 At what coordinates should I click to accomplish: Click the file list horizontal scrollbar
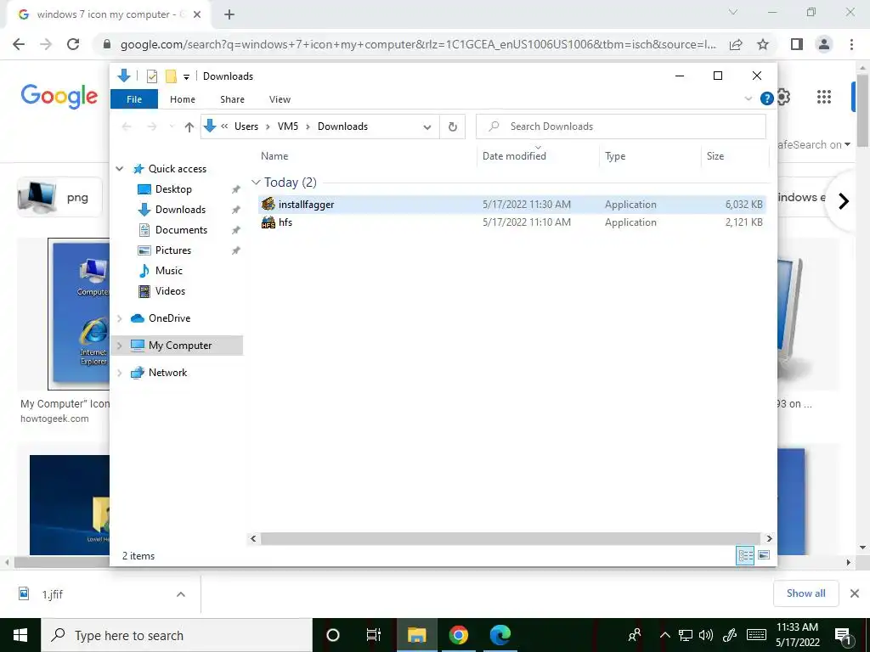click(x=510, y=538)
